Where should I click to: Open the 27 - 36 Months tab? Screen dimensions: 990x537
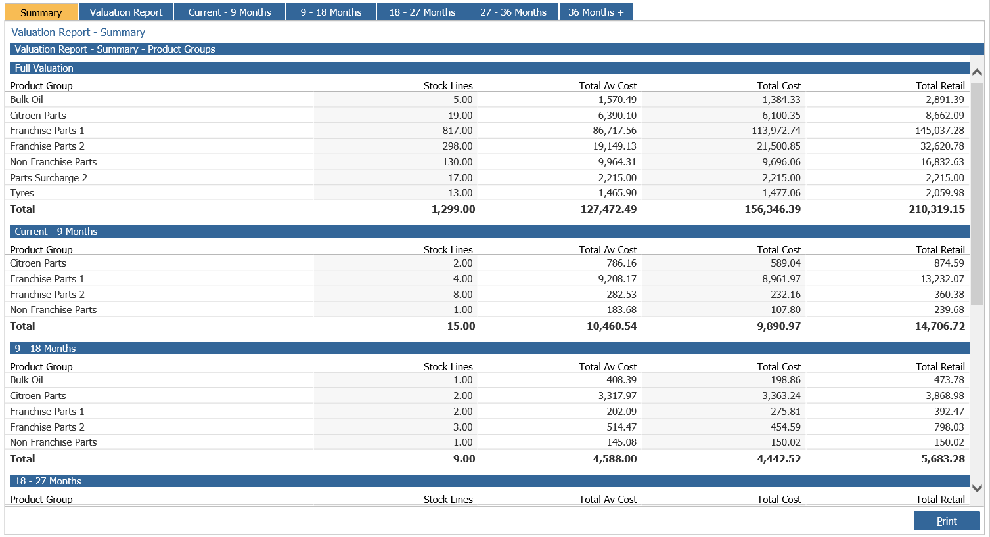click(x=513, y=12)
